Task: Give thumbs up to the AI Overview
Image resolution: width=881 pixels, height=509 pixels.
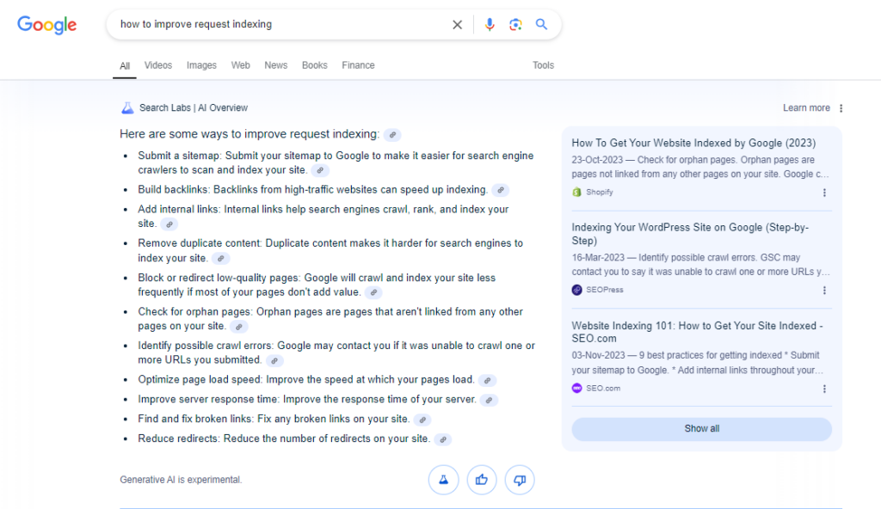Action: coord(482,480)
